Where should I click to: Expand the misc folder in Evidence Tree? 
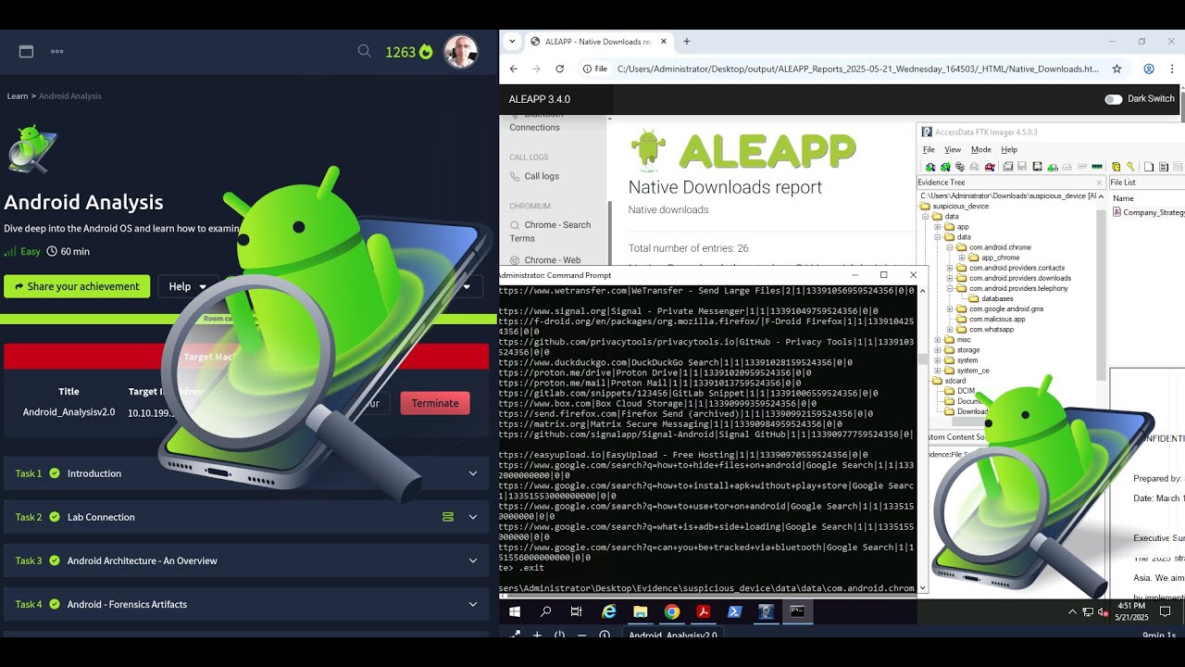point(938,340)
